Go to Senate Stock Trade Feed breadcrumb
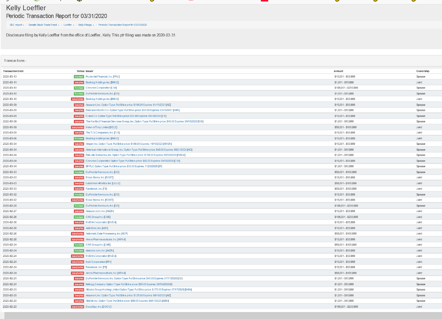The width and height of the screenshot is (442, 319). [43, 25]
